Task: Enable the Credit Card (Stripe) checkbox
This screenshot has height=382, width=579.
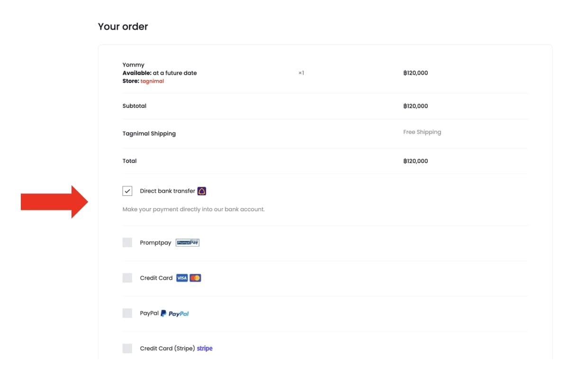Action: pyautogui.click(x=127, y=348)
